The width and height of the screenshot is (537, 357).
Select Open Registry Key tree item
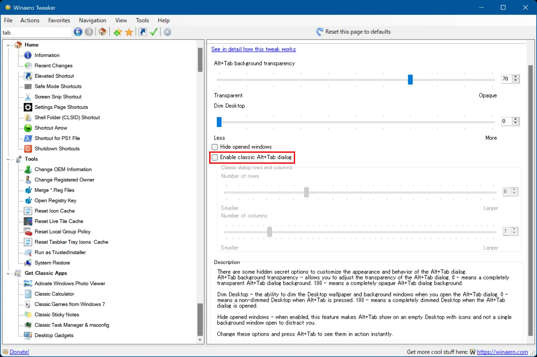[55, 200]
